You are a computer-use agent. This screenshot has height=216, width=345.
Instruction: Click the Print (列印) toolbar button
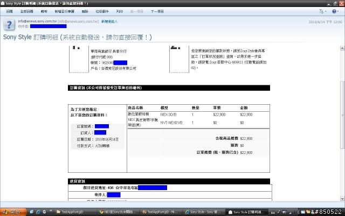pos(120,11)
